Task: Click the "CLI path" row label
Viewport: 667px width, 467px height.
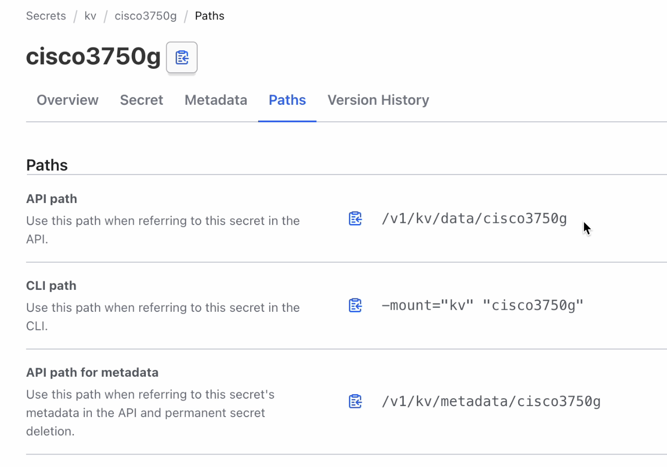Action: 51,286
